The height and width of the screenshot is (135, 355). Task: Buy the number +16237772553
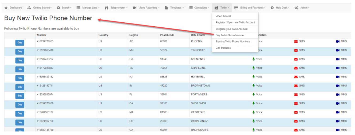pos(20,43)
